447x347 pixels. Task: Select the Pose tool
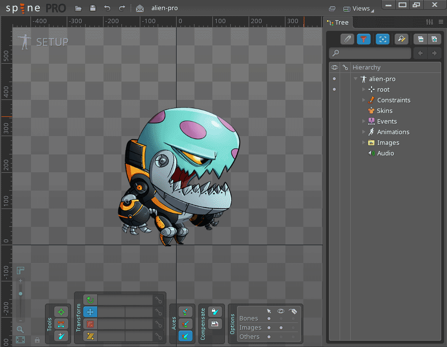click(x=61, y=312)
